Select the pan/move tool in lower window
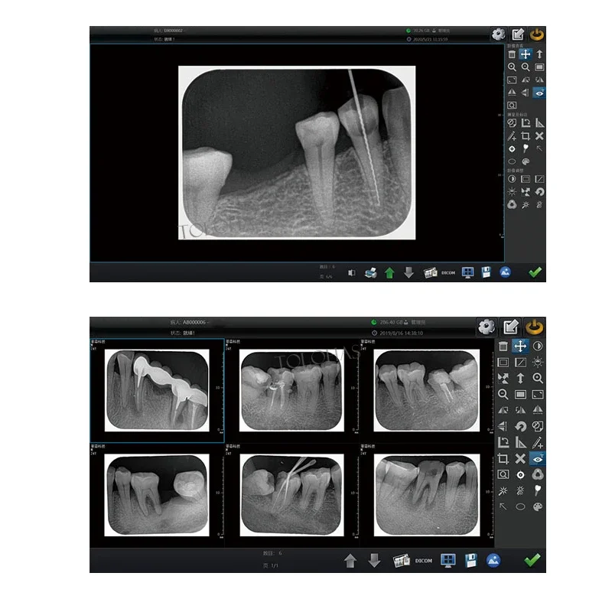 click(520, 347)
